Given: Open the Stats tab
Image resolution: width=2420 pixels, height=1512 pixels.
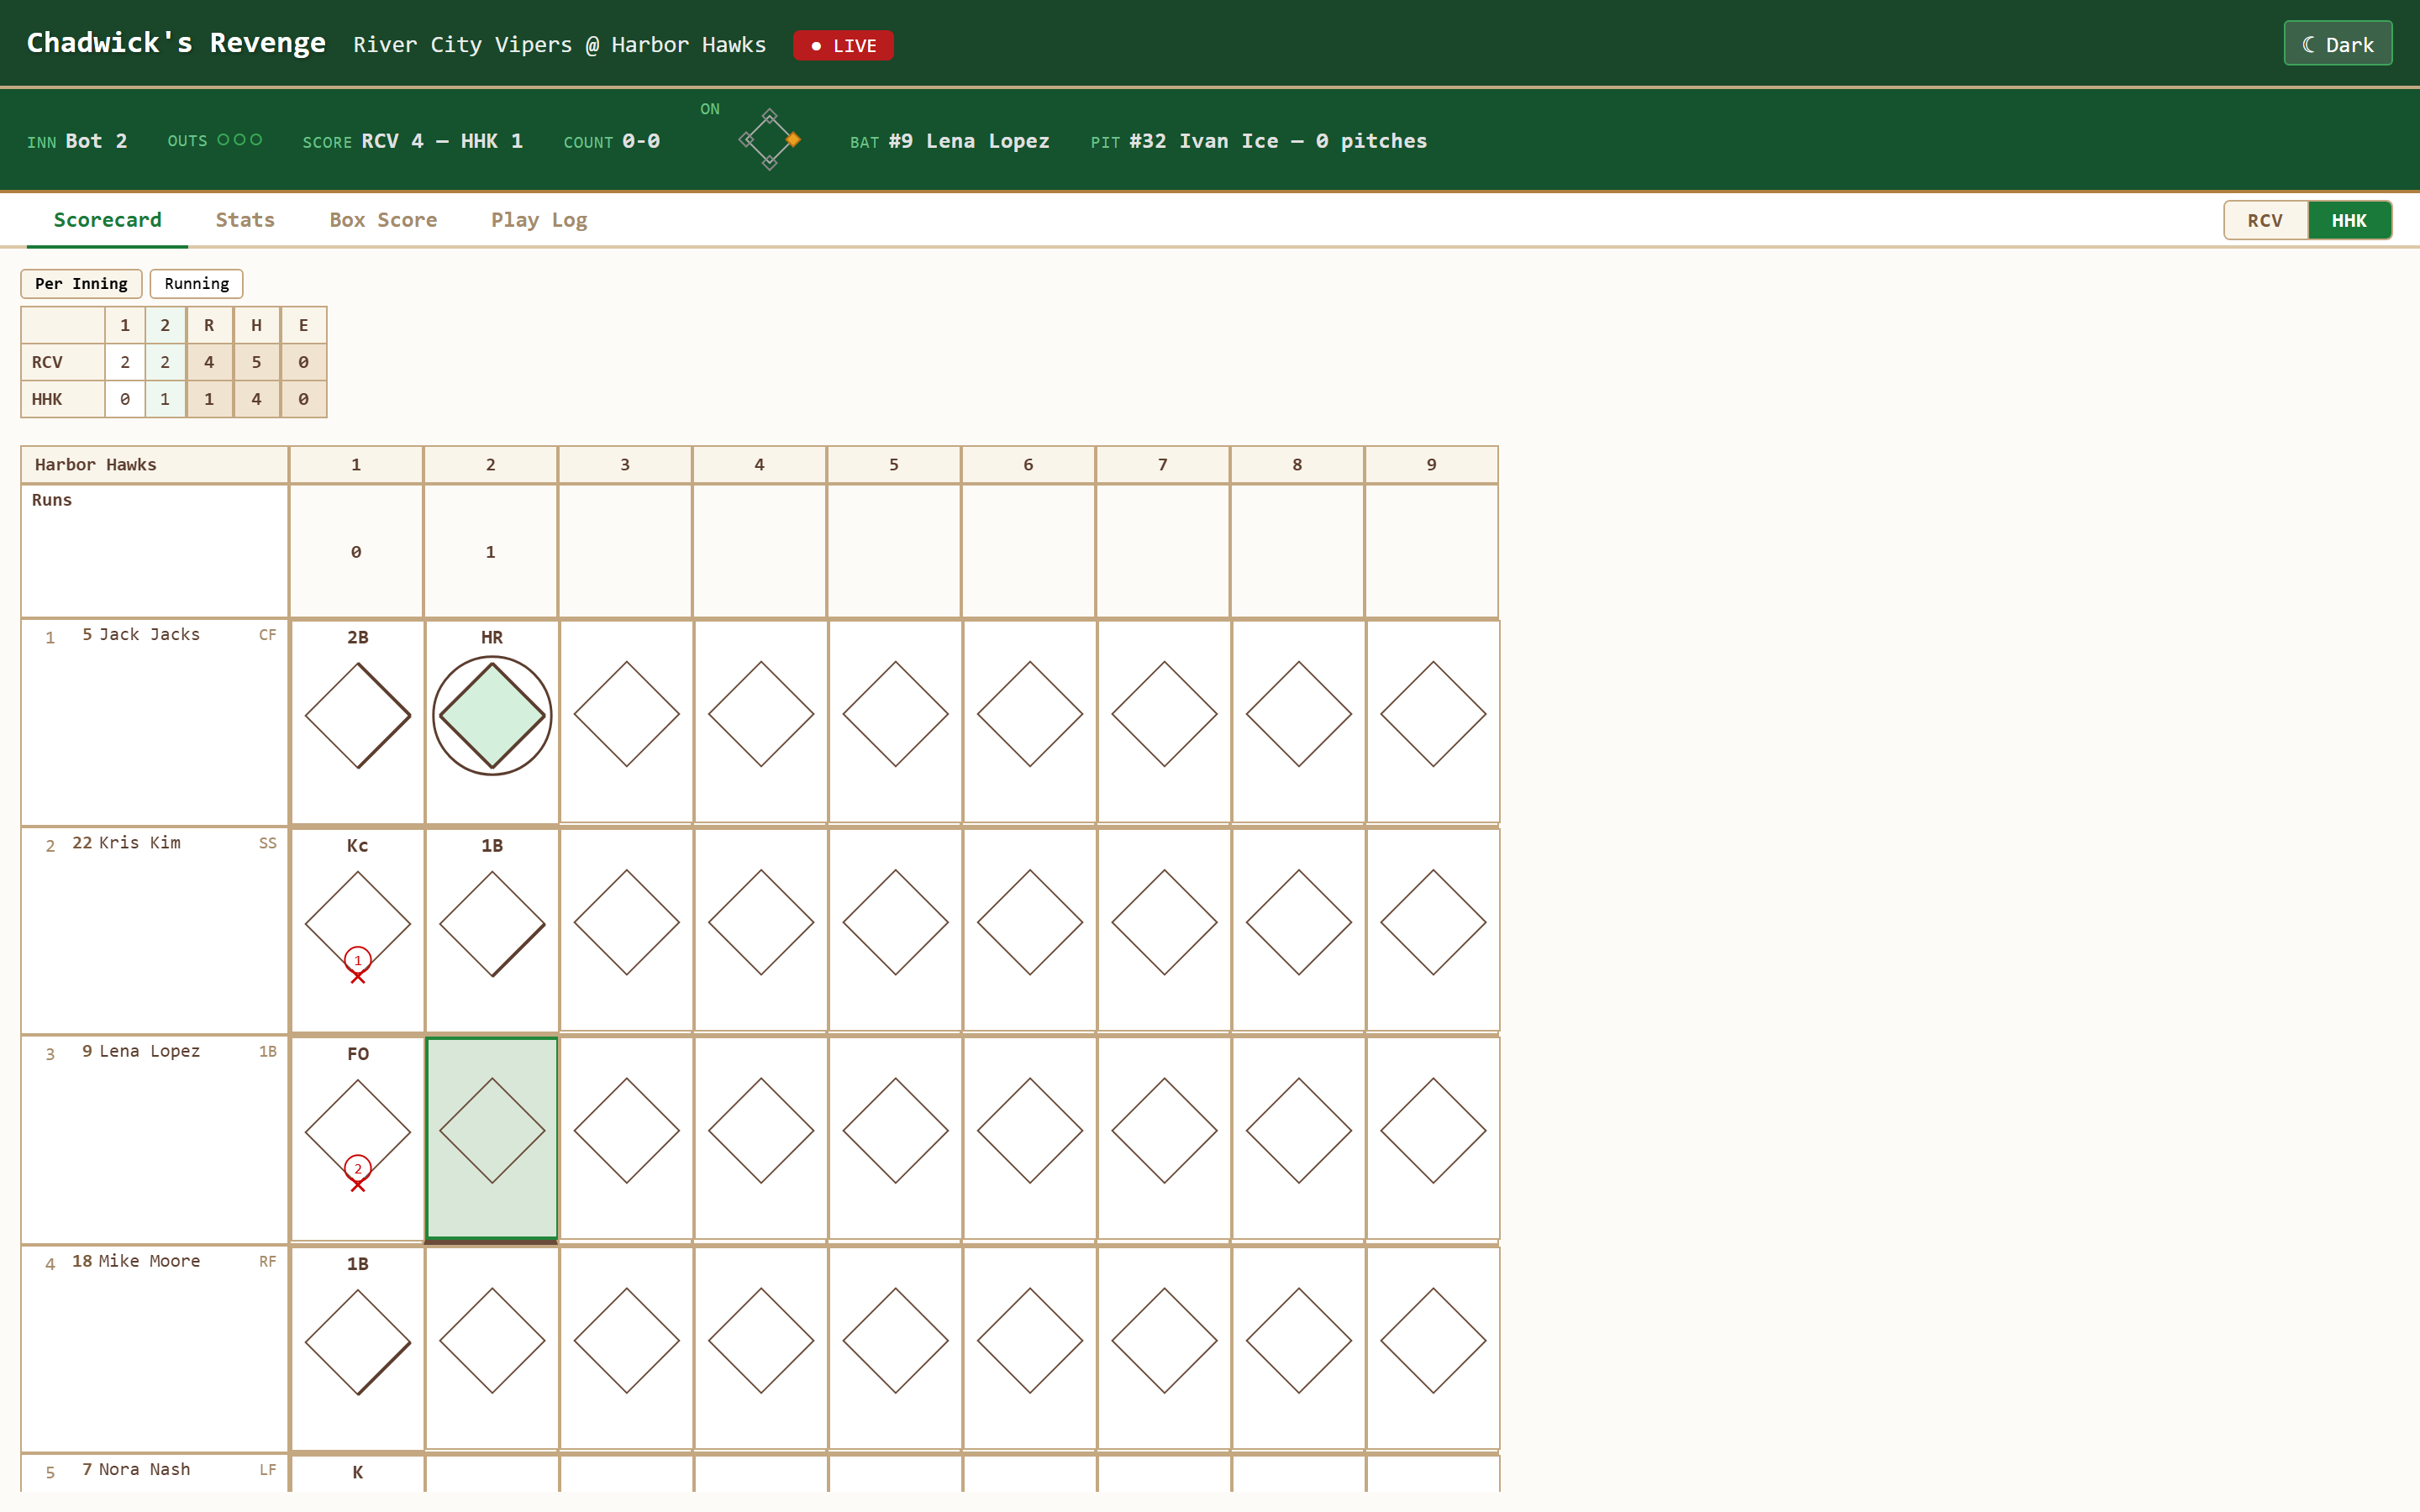Looking at the screenshot, I should click(x=245, y=220).
